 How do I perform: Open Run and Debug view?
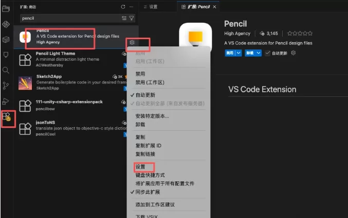point(6,101)
